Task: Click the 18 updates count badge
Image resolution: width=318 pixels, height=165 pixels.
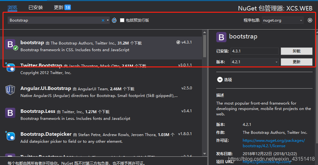Action: pyautogui.click(x=68, y=8)
